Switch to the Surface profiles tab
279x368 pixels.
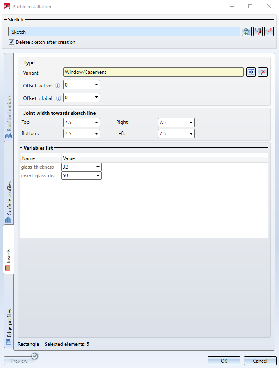[9, 183]
